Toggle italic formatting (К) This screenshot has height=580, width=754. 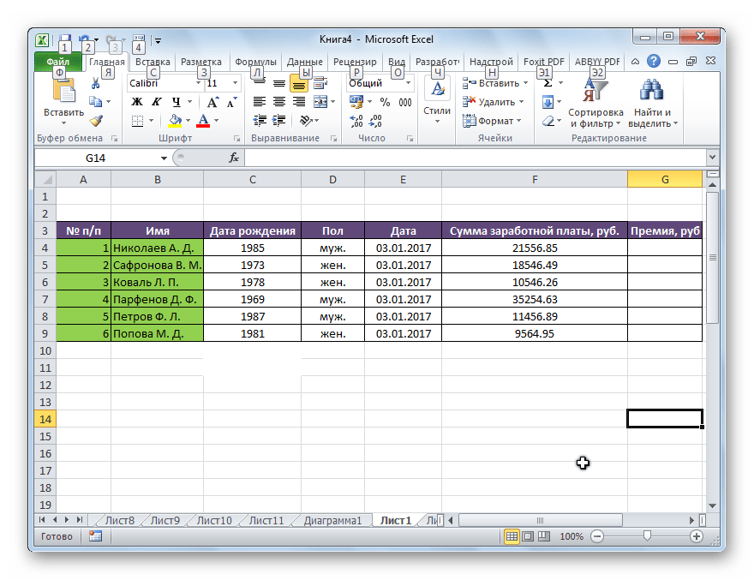[x=156, y=102]
